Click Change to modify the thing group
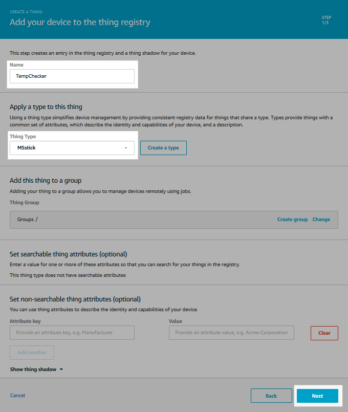This screenshot has height=412, width=348. pos(321,219)
